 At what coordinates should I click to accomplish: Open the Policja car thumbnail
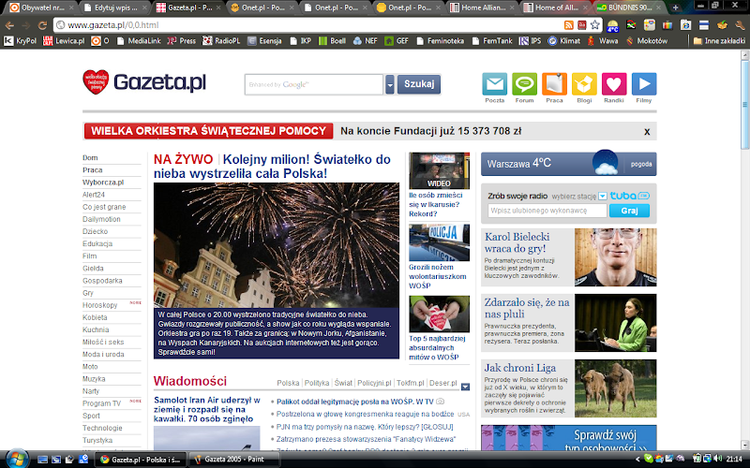tap(439, 242)
